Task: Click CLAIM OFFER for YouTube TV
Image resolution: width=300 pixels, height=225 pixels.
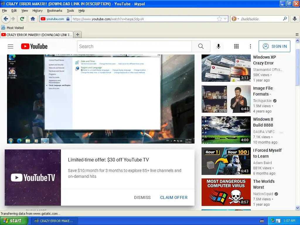Action: click(174, 197)
